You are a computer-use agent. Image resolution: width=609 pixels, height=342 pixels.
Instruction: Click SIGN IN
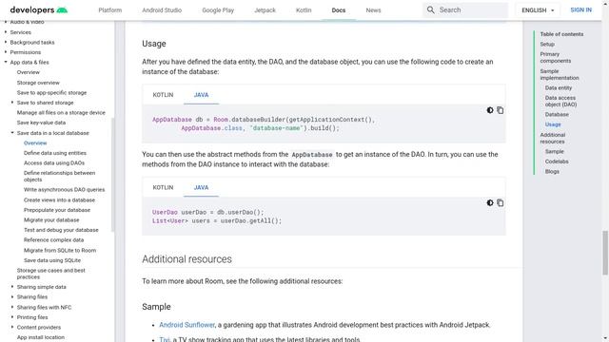click(x=581, y=10)
